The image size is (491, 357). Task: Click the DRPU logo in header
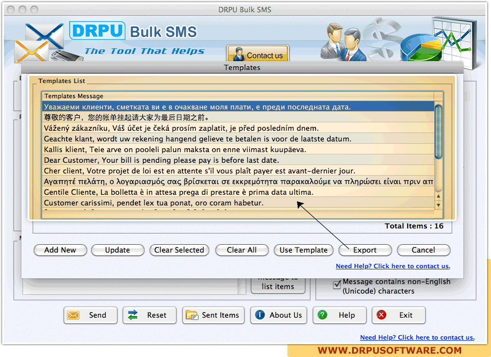[97, 31]
